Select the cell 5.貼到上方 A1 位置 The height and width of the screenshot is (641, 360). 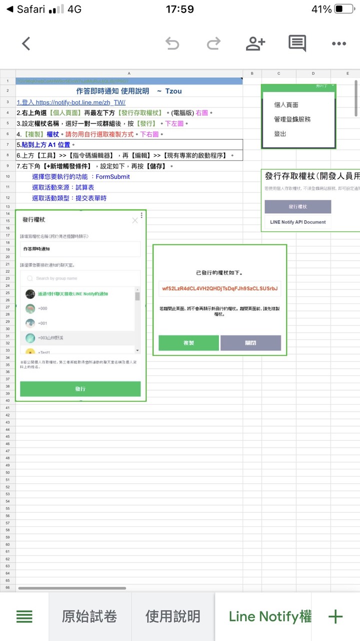pyautogui.click(x=129, y=145)
